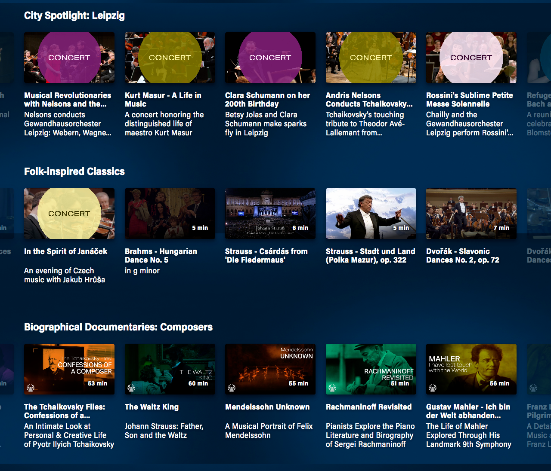
Task: Click description 'Betsy Jolas and Clara Schumann make sparks'
Action: click(x=266, y=124)
